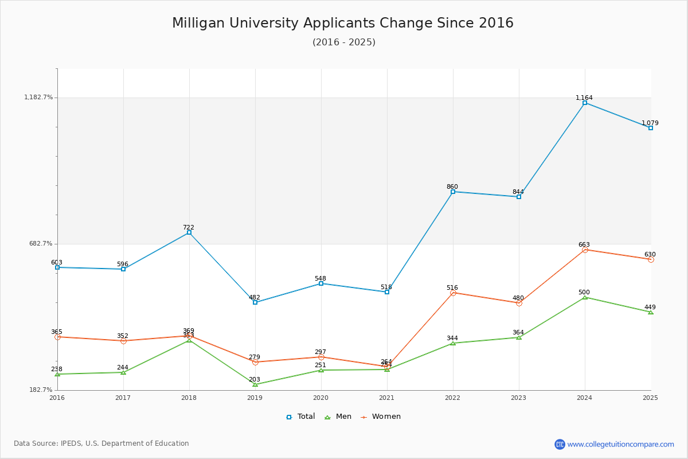This screenshot has height=459, width=688.
Task: Click the 2024 x-axis label
Action: point(585,398)
